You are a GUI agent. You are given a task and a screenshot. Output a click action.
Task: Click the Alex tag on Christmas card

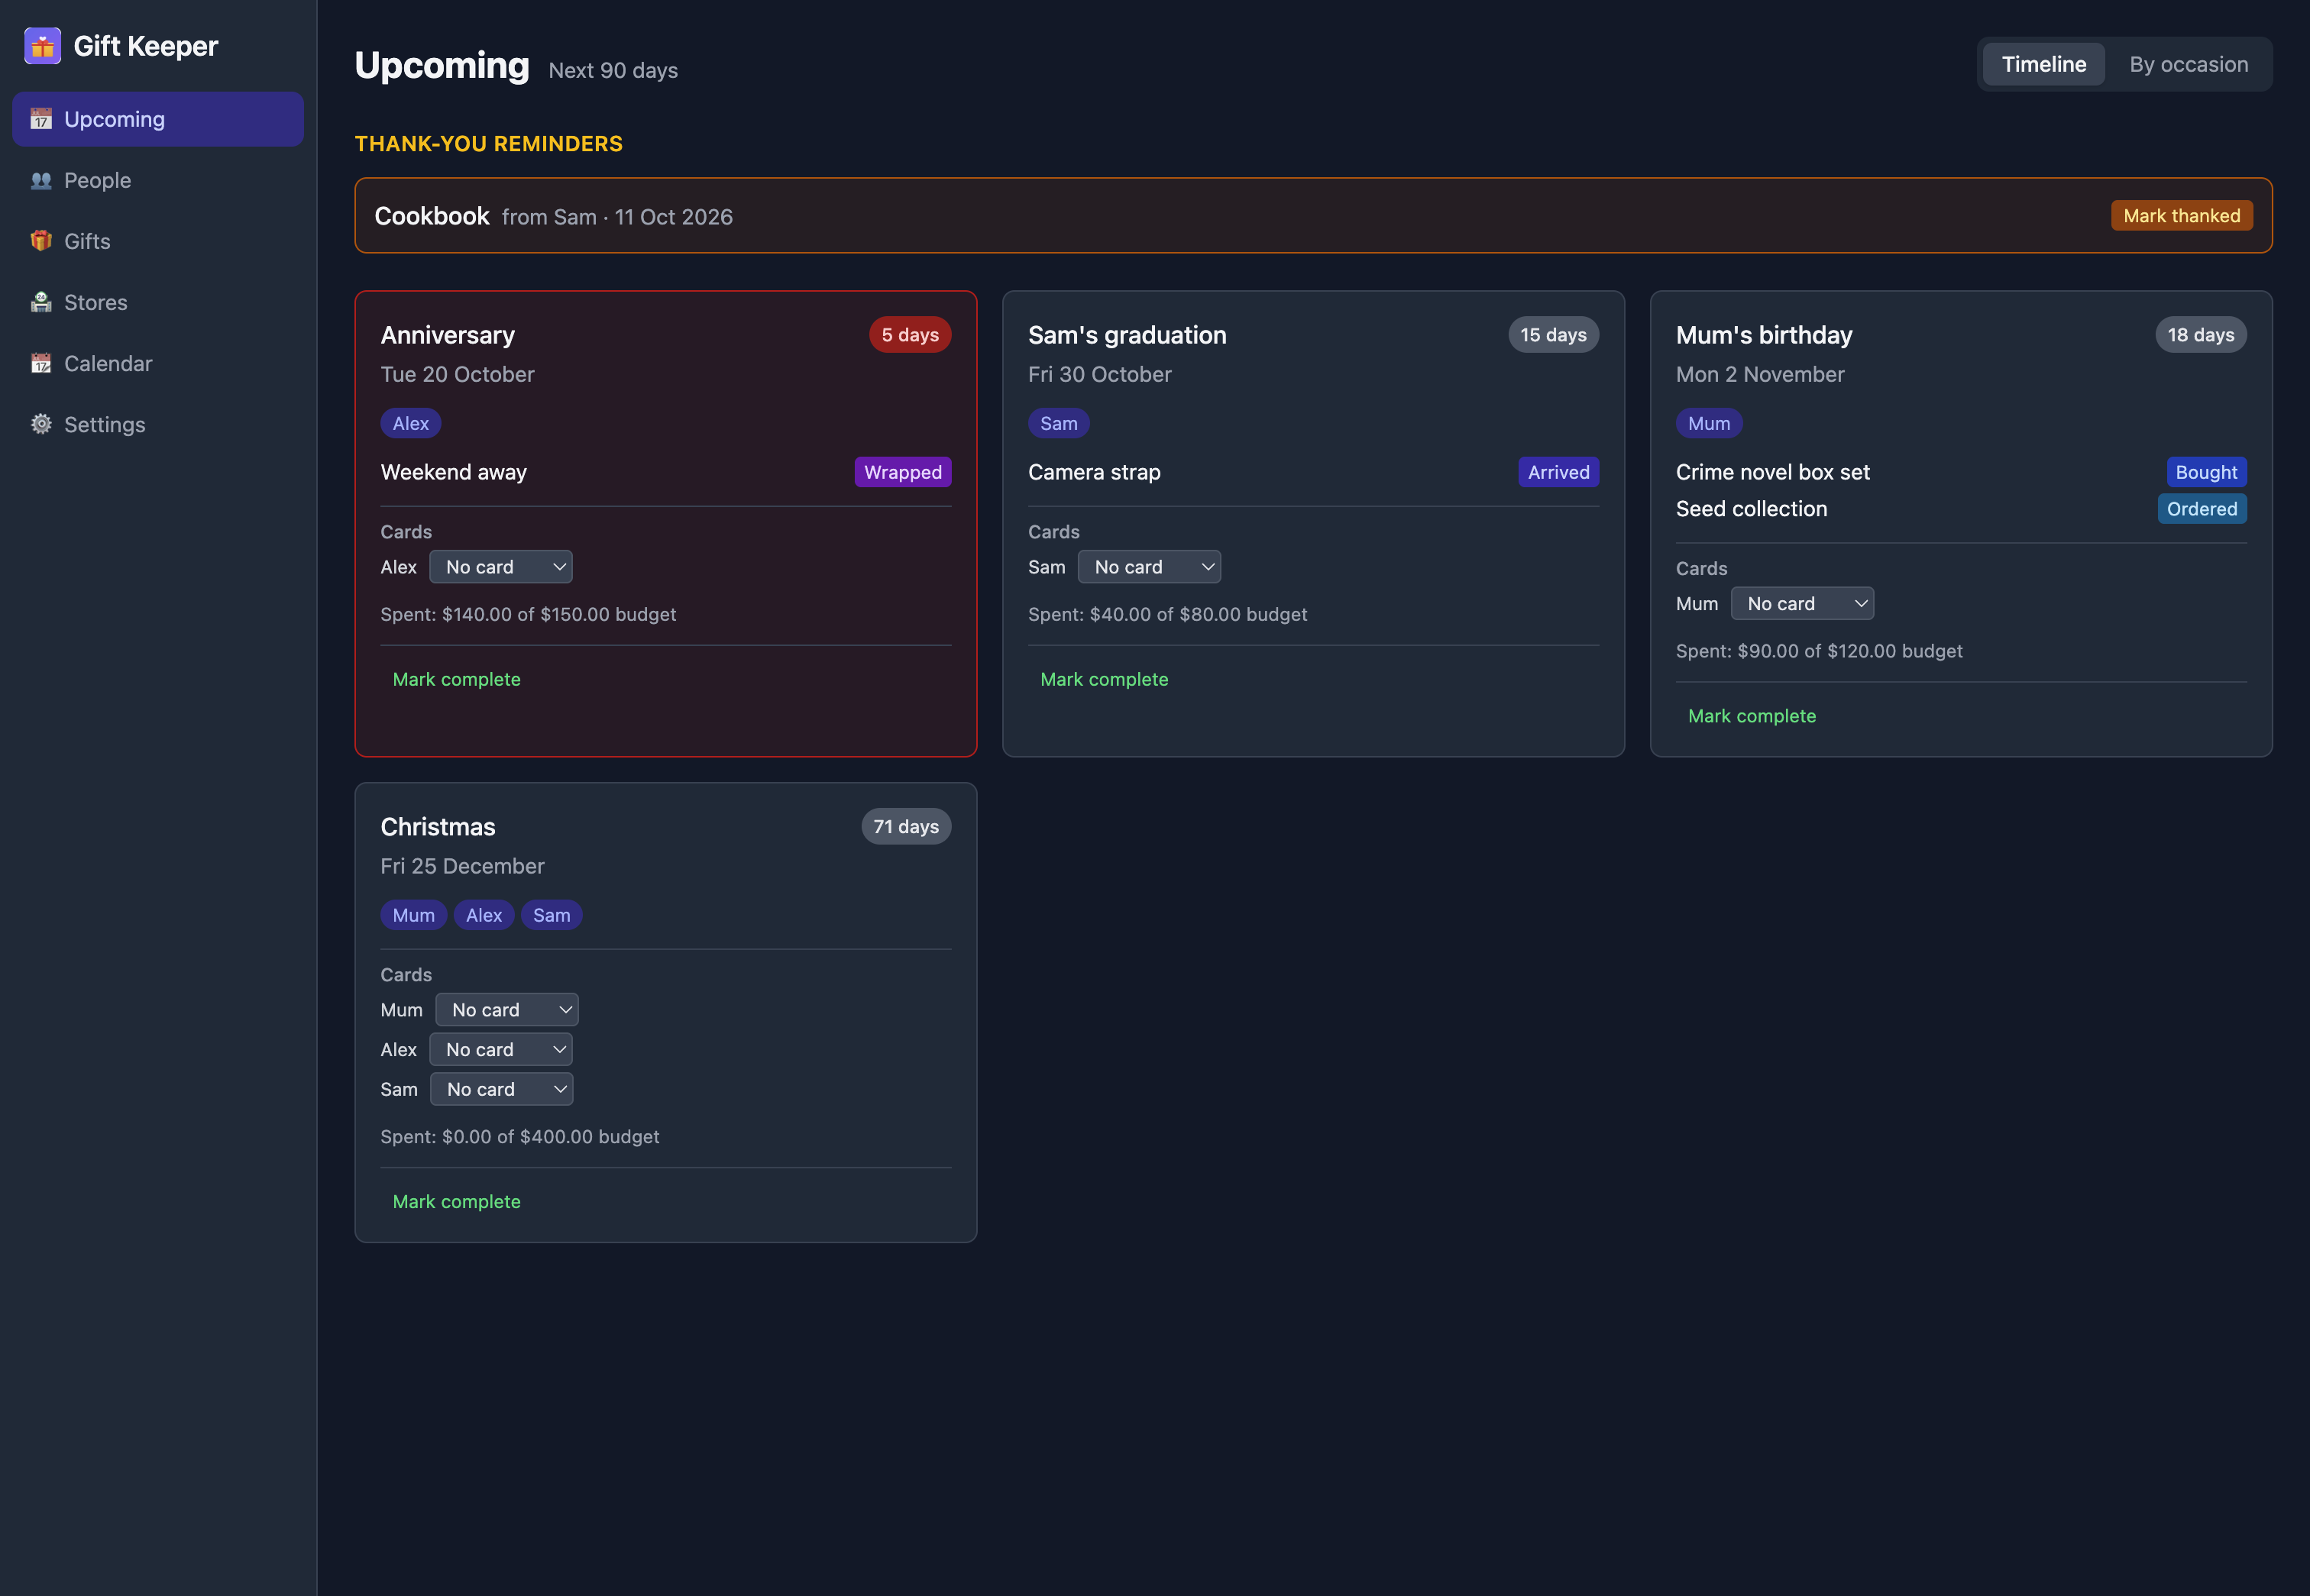484,915
